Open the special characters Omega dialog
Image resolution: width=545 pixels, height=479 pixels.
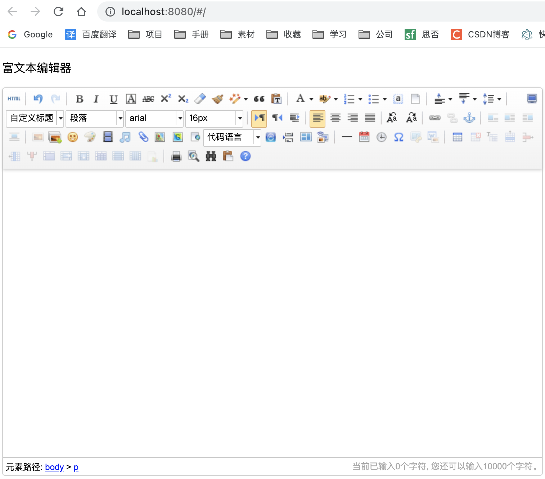399,137
